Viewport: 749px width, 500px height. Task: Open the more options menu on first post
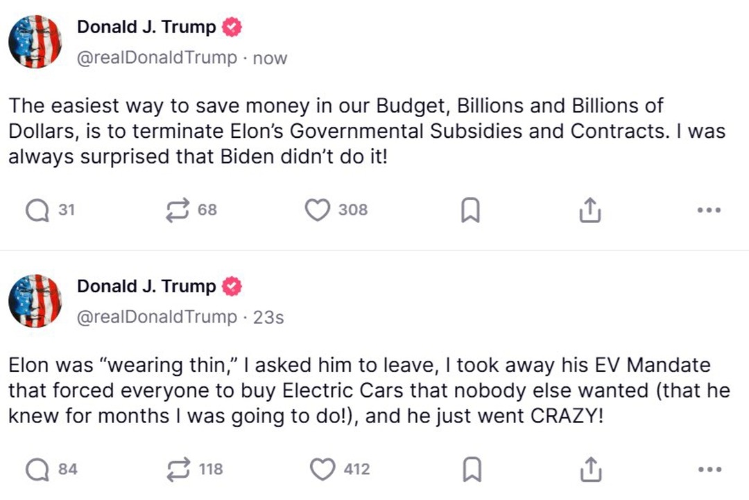(708, 209)
